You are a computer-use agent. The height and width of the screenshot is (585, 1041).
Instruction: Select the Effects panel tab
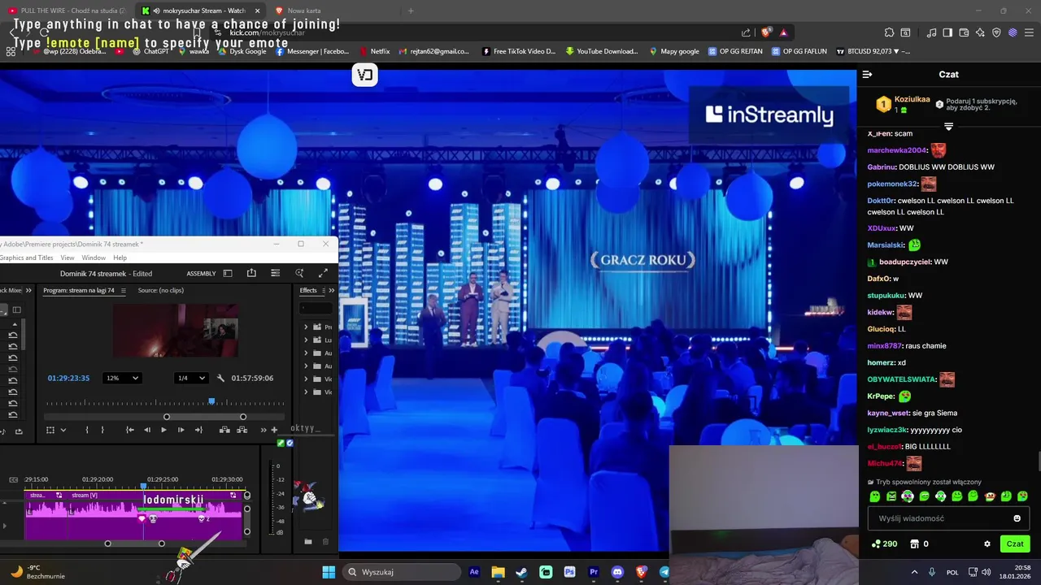[x=308, y=290]
